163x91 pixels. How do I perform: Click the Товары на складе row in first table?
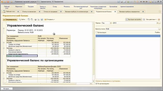[x=38, y=44]
